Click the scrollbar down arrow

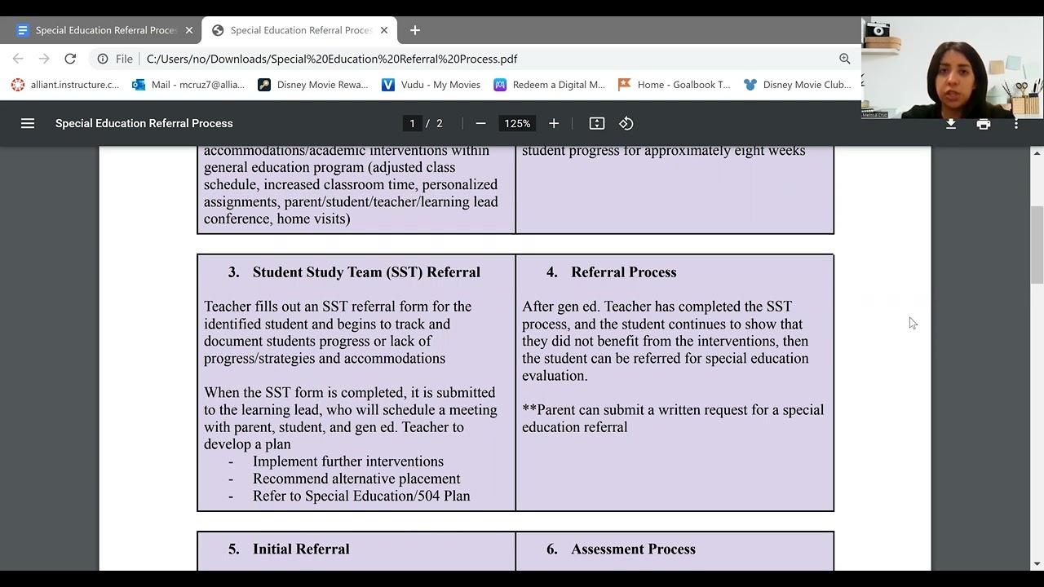point(1037,563)
